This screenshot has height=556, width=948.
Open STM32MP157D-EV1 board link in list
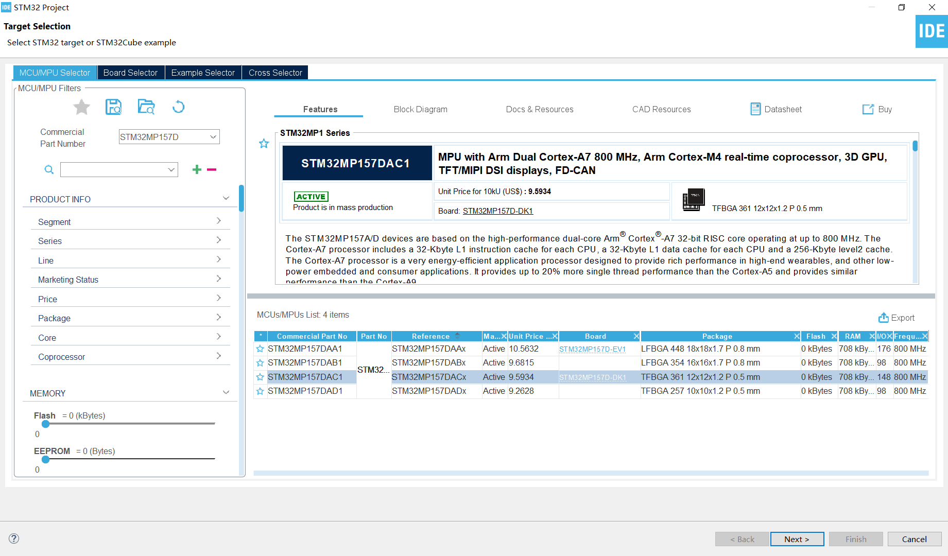[592, 349]
